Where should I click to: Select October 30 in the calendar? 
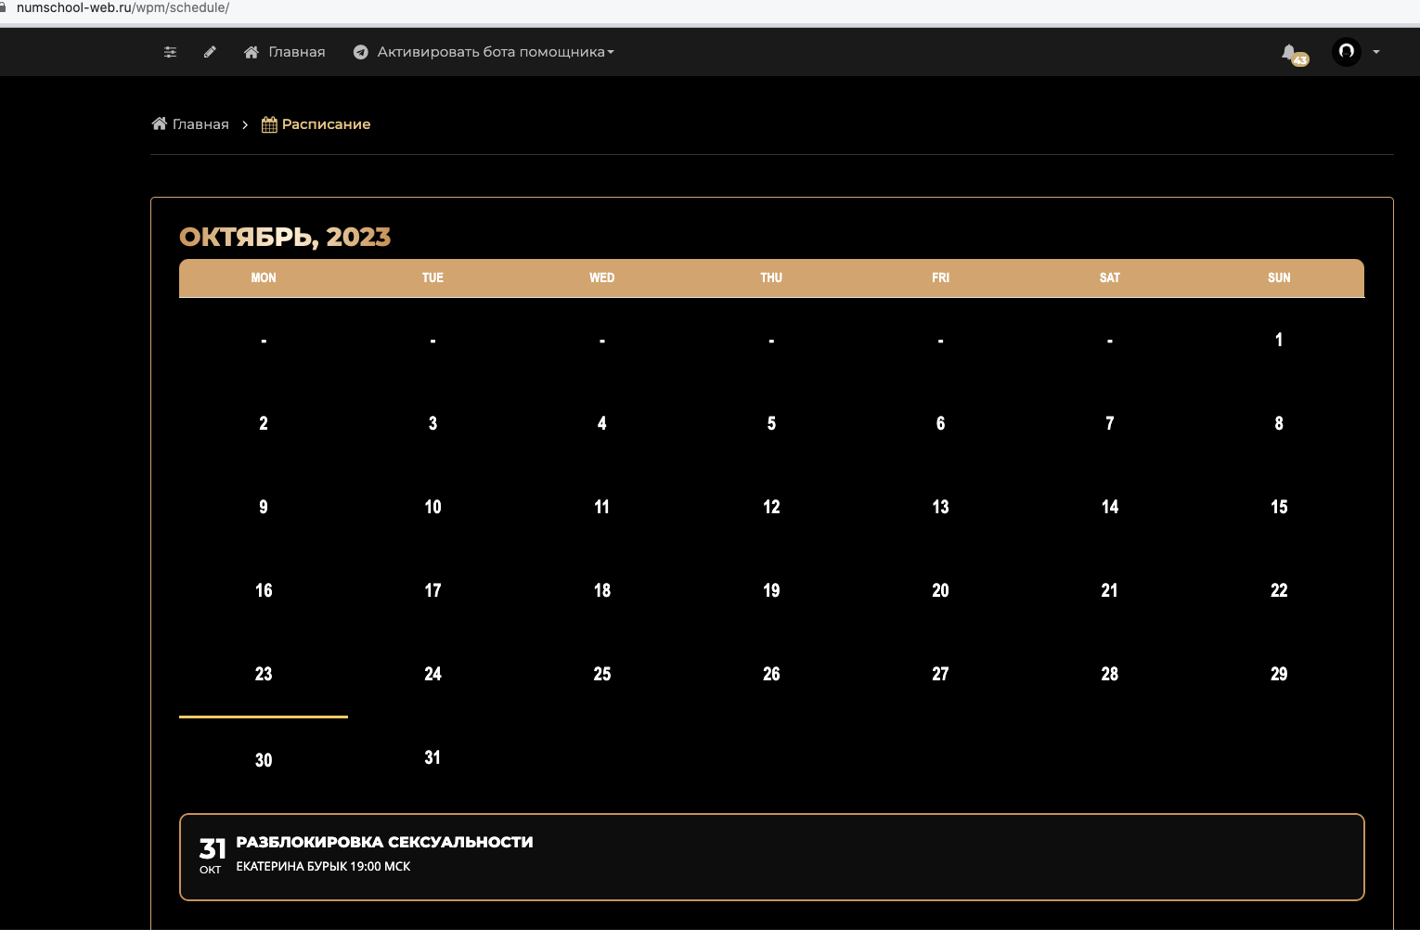pos(264,760)
